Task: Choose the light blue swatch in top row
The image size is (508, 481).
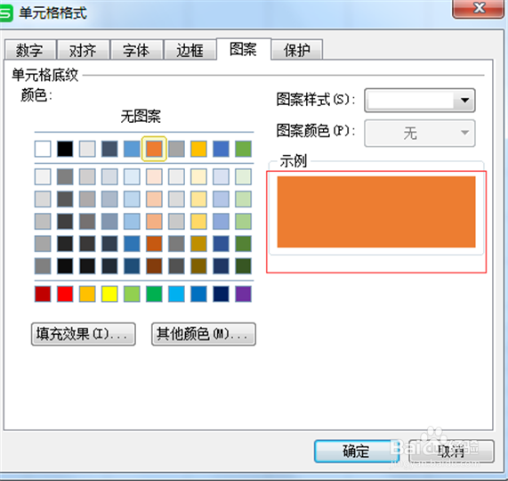Action: [x=132, y=149]
